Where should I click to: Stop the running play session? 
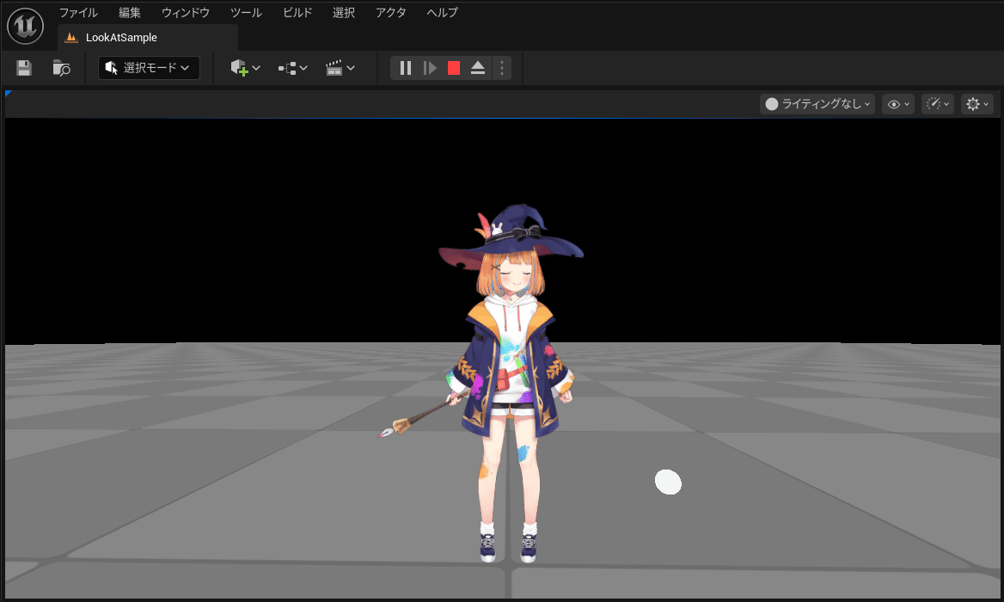tap(454, 68)
